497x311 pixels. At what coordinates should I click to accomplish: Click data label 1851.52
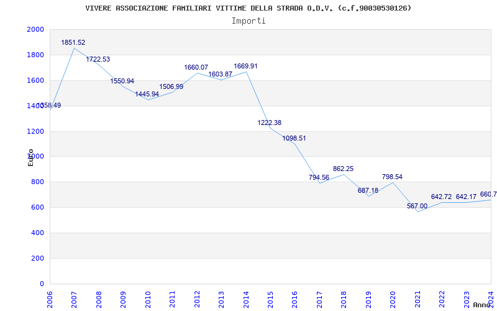pos(73,42)
